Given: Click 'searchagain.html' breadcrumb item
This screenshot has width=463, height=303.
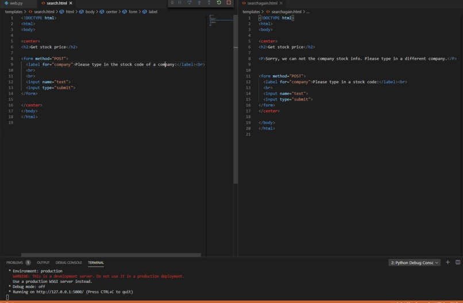Looking at the screenshot, I should coord(286,12).
